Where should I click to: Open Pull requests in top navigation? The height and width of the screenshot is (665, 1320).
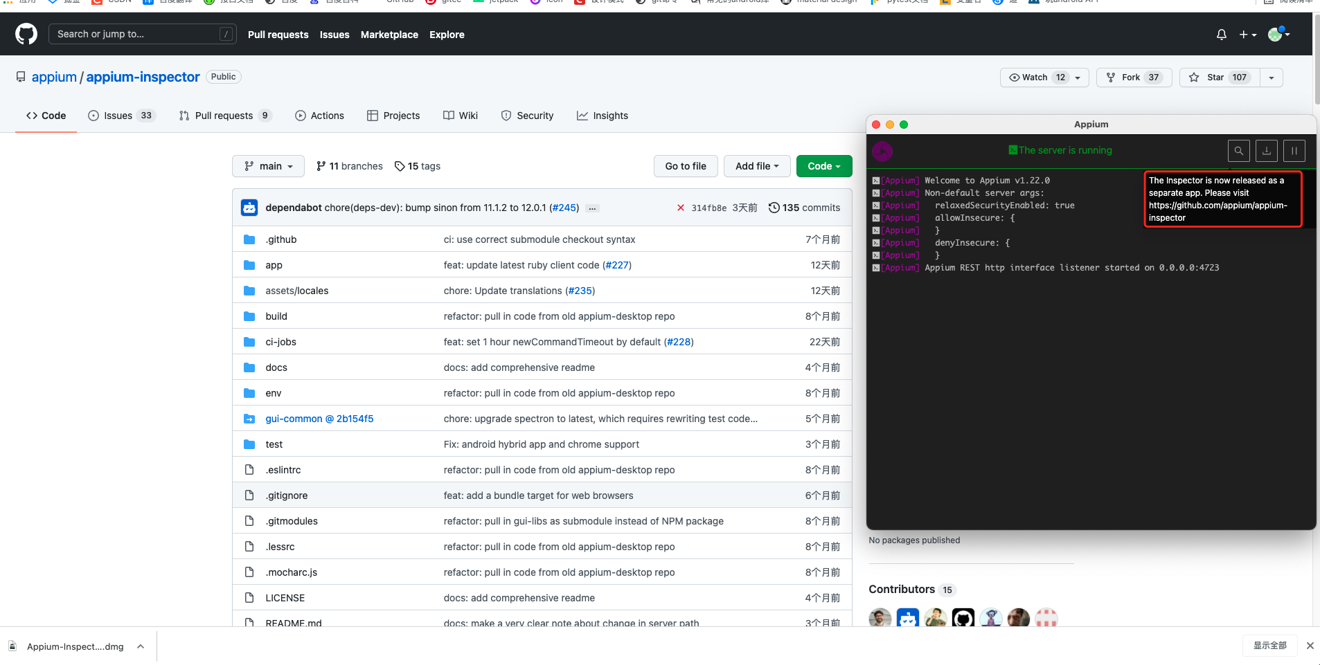tap(278, 35)
